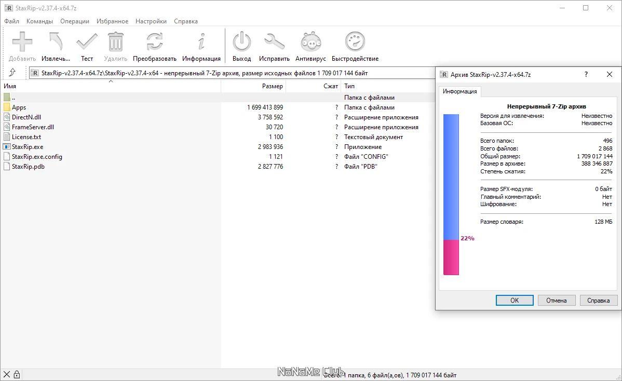This screenshot has height=381, width=622.
Task: Open the Настройки menu
Action: coord(151,21)
